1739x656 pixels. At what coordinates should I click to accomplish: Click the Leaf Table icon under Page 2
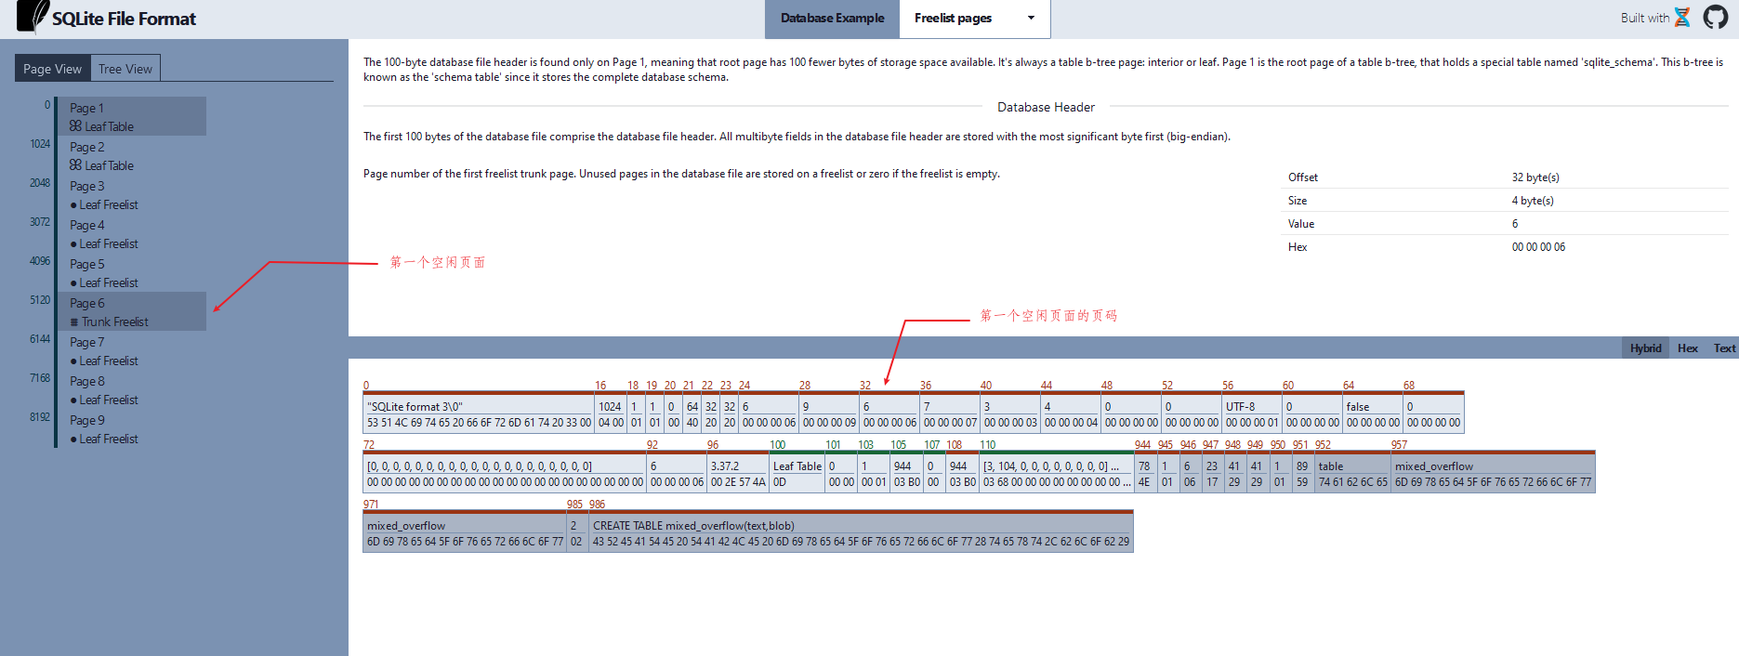pos(75,165)
